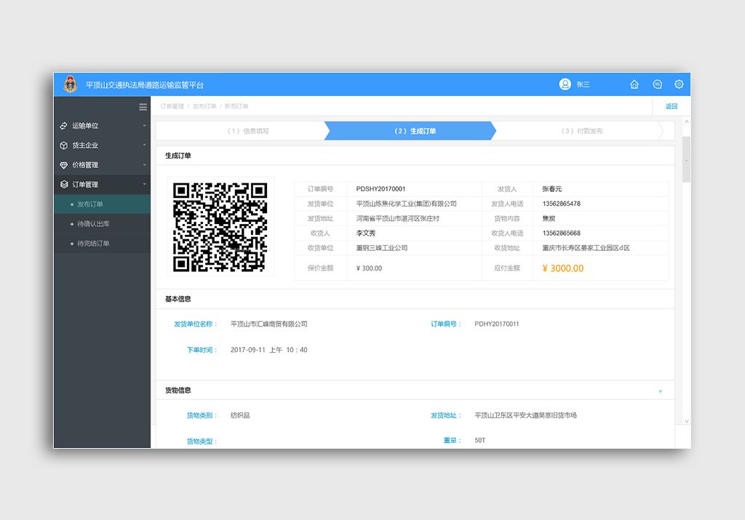This screenshot has width=745, height=520.
Task: Open the 货主企业 menu item
Action: click(102, 145)
